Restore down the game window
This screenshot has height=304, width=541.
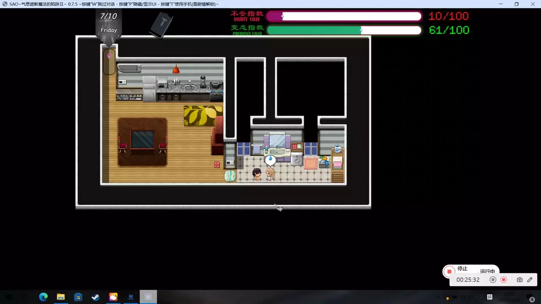click(516, 4)
